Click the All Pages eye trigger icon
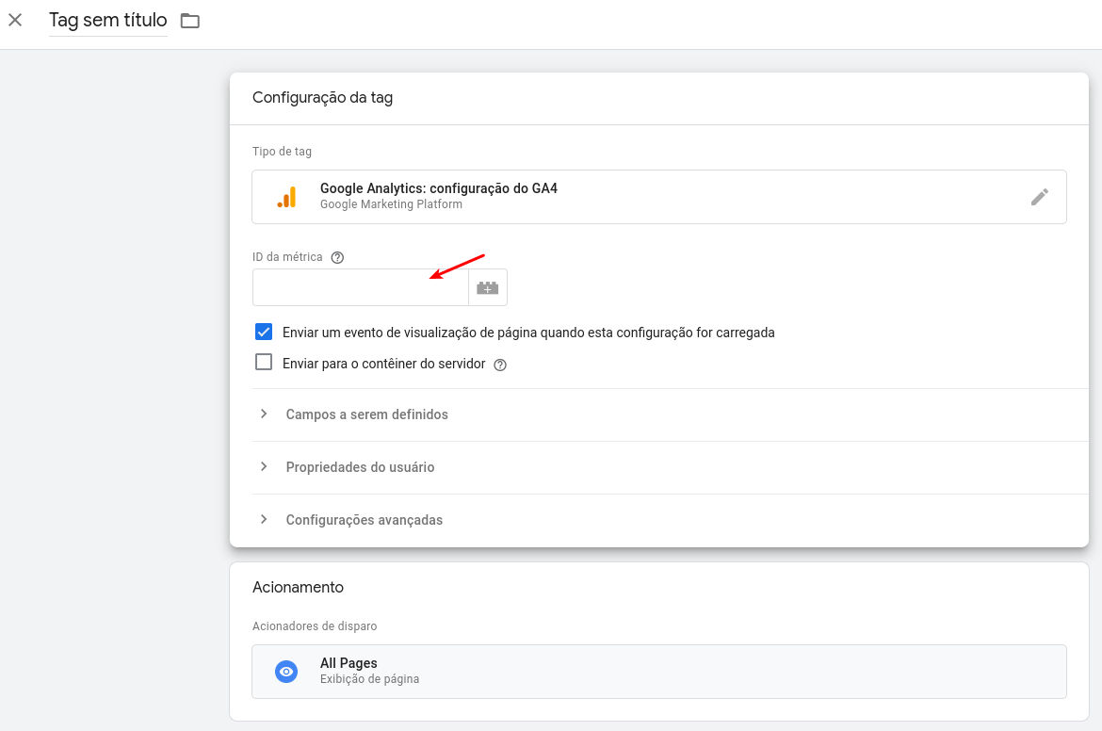Viewport: 1102px width, 731px height. [x=286, y=672]
